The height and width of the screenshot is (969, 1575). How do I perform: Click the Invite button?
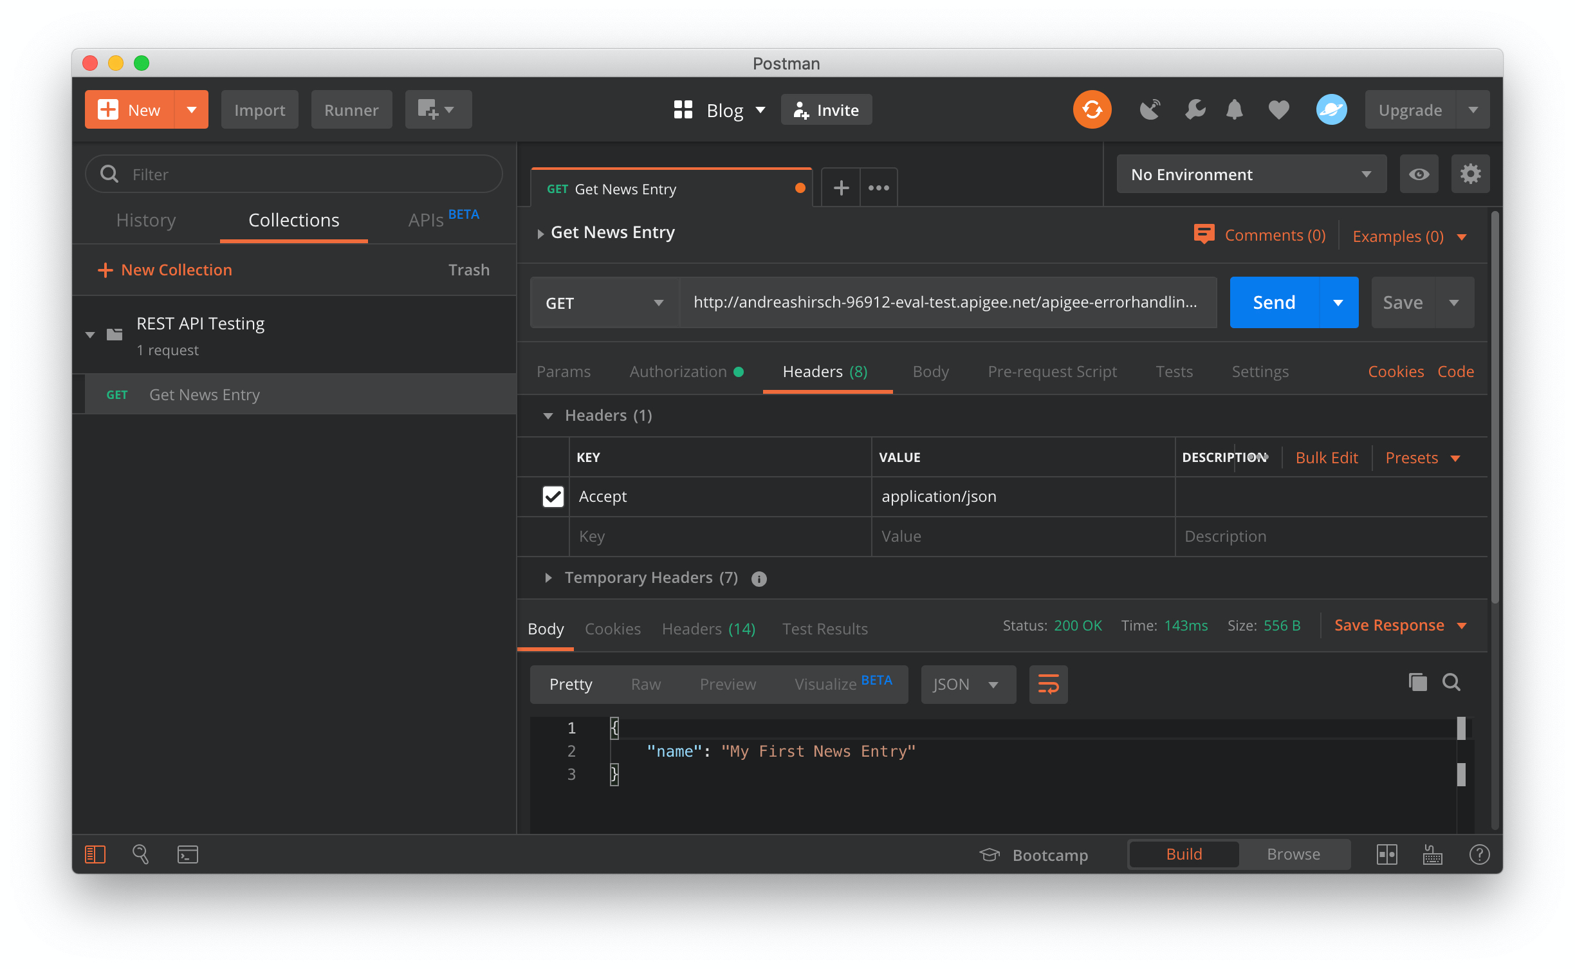tap(826, 110)
